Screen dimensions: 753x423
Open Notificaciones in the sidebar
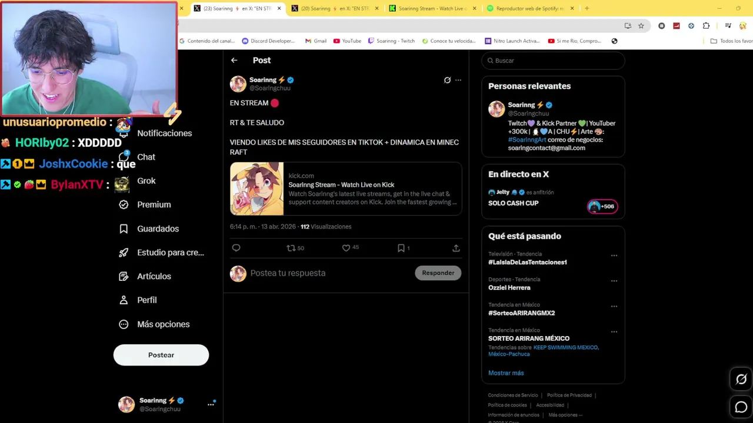156,133
